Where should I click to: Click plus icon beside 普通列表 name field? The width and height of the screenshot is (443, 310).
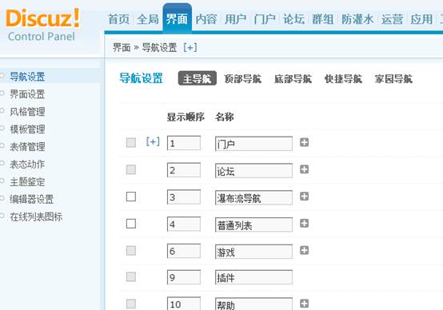click(x=304, y=224)
